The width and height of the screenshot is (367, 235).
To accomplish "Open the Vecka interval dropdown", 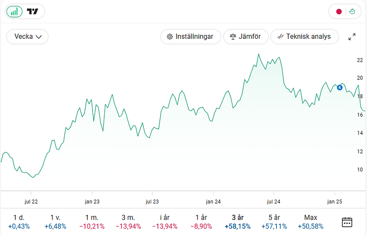I will click(28, 37).
